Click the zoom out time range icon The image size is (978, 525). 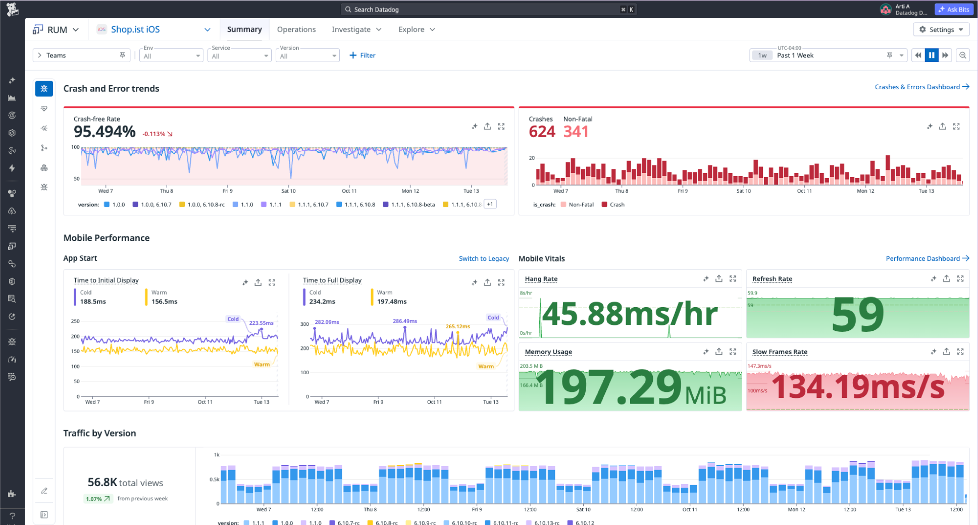point(963,55)
